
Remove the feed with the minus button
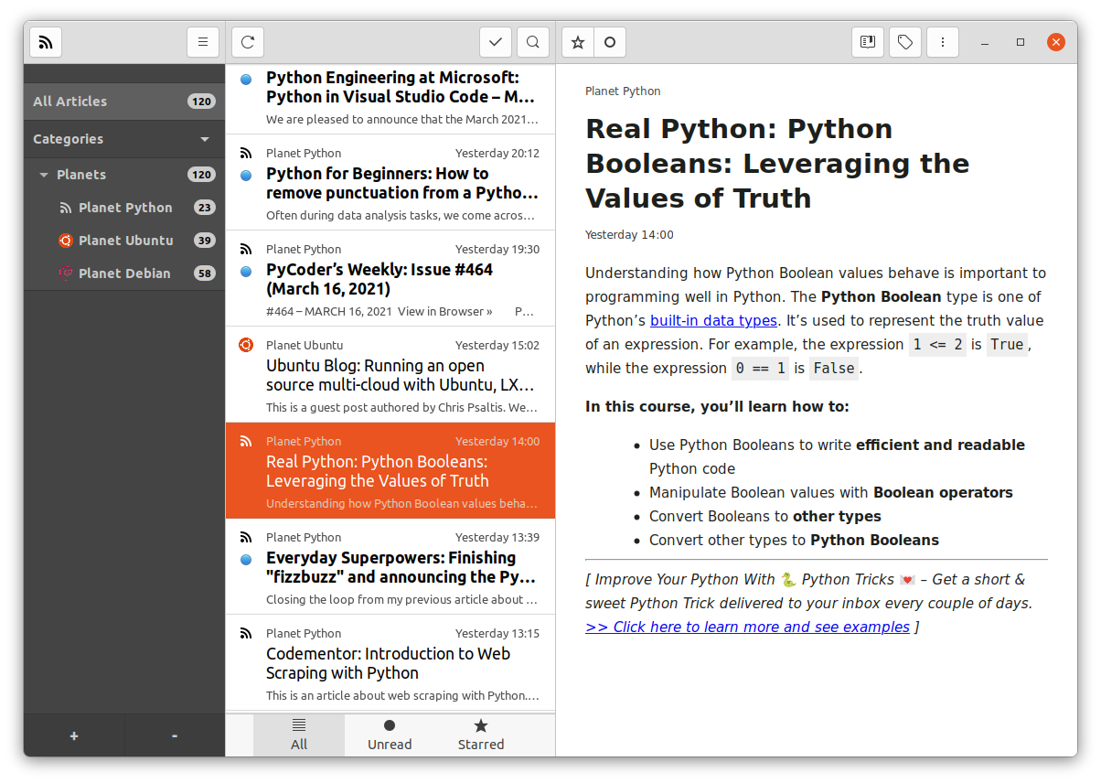[x=175, y=735]
